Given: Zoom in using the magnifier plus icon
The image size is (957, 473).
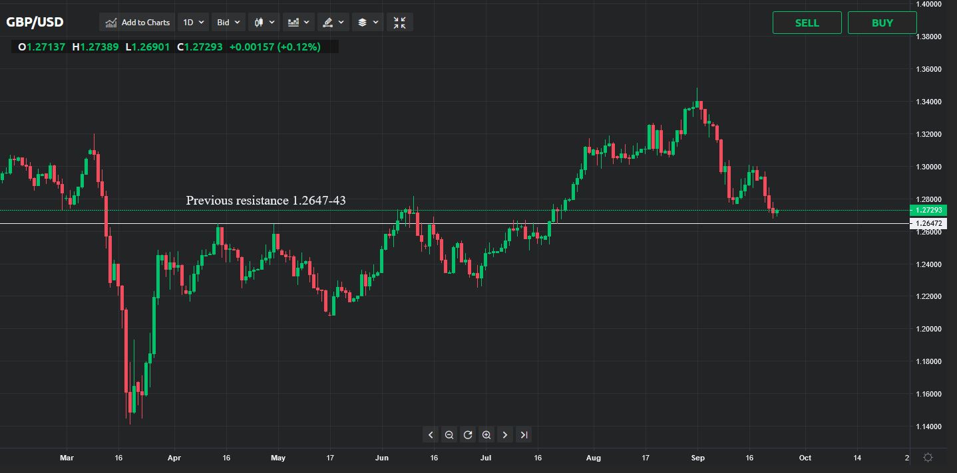Looking at the screenshot, I should click(x=486, y=435).
